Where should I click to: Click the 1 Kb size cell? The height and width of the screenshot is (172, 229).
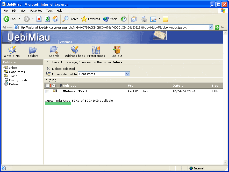pos(214,91)
